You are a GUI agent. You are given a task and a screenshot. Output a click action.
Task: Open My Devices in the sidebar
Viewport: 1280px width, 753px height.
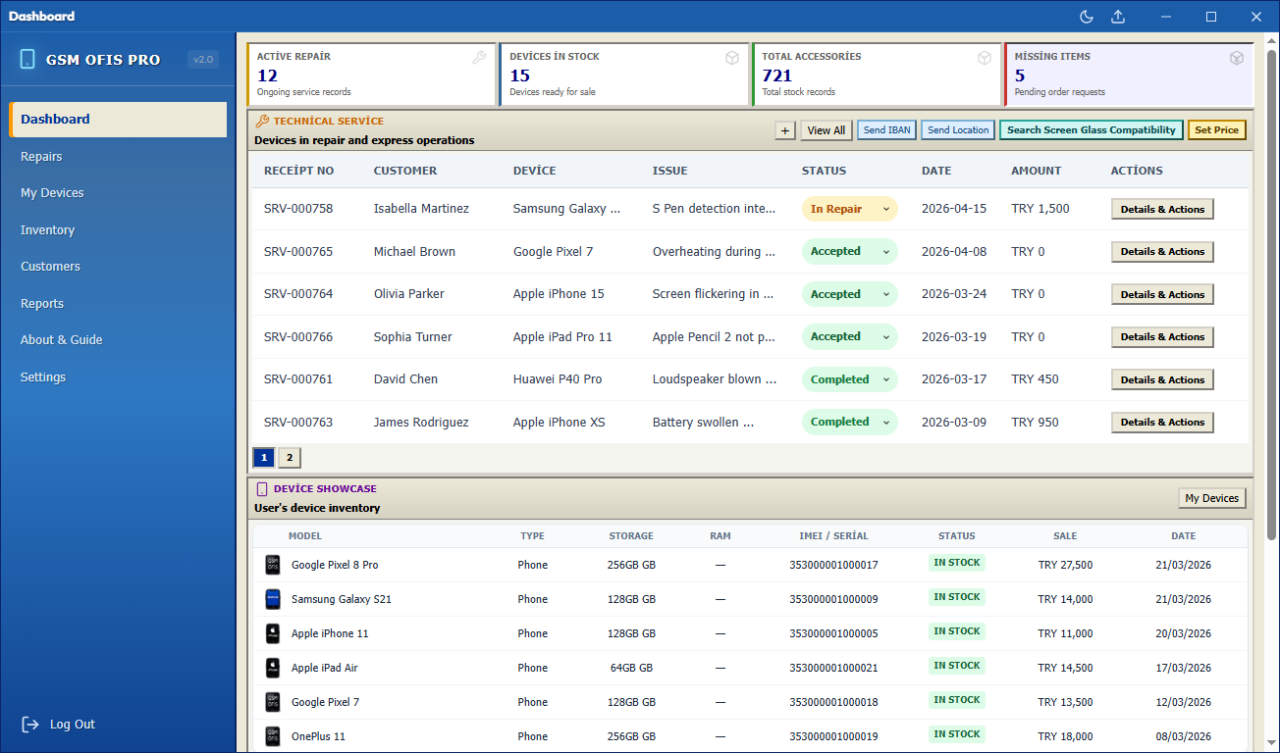tap(119, 193)
